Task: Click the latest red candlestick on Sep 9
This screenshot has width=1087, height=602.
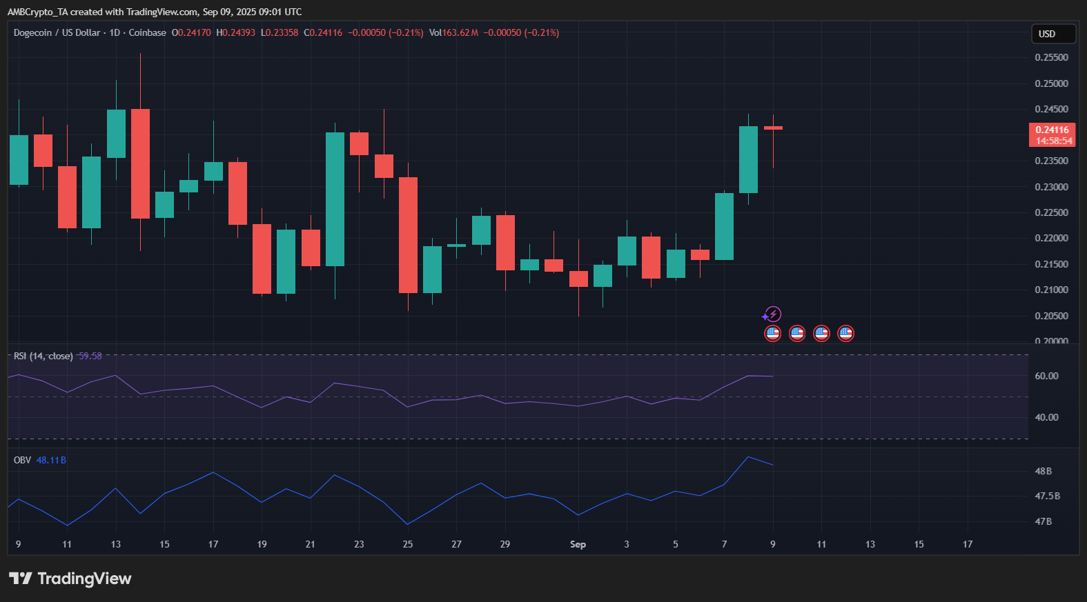Action: pos(773,128)
